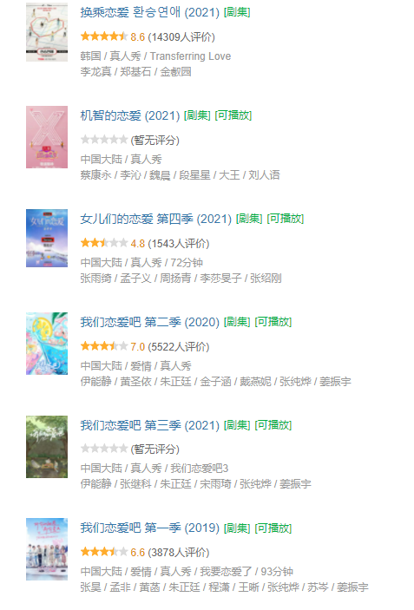The height and width of the screenshot is (610, 414).
Task: Open 机智的恋爱 (2021) title link
Action: point(130,115)
